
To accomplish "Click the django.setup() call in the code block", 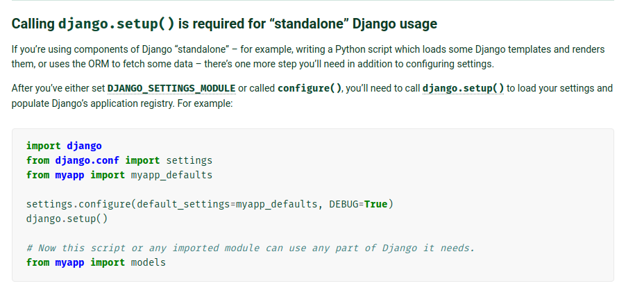I will click(x=67, y=219).
